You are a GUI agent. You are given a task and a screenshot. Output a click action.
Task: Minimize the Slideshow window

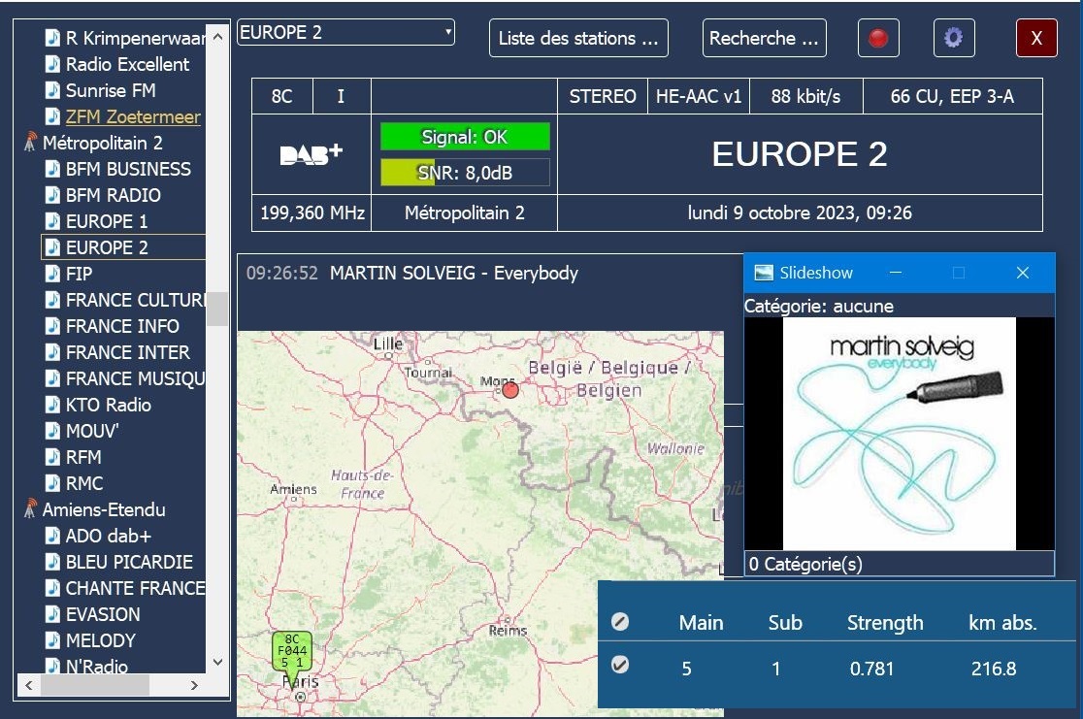pos(896,273)
